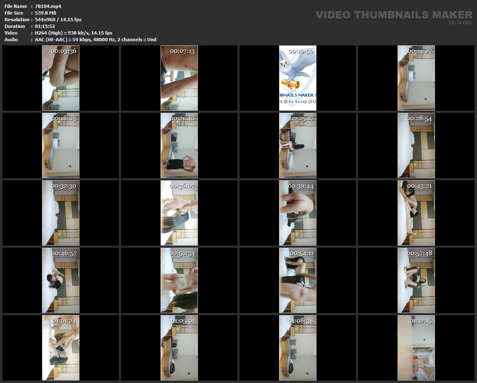Click the 01:12:15 timestamp label
This screenshot has width=477, height=383.
pos(420,321)
